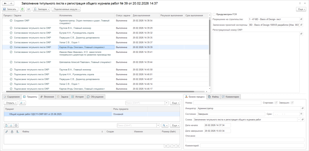Sort by Файлы column header
This screenshot has height=151, width=309.
point(62,131)
